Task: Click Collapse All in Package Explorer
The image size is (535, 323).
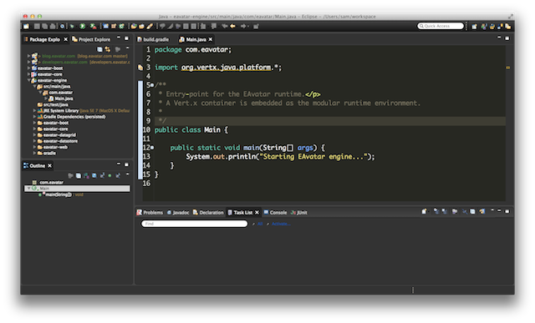Action: coord(99,49)
